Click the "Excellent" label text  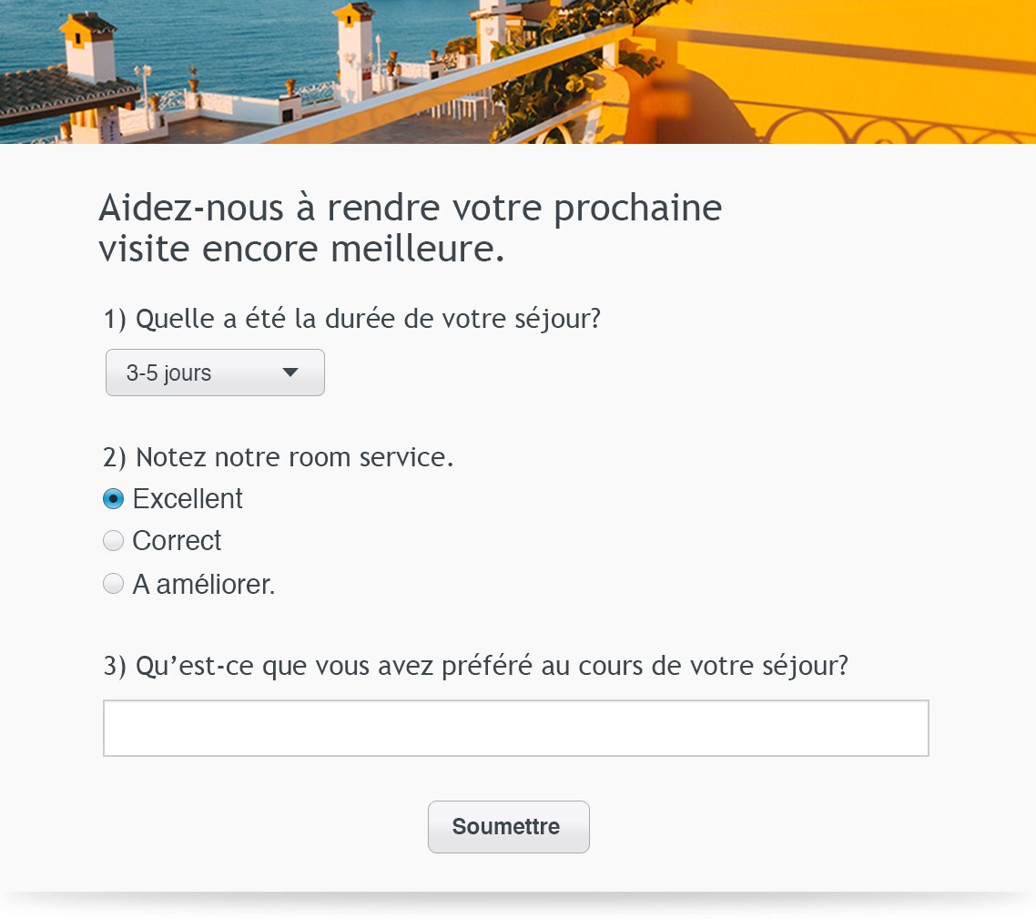click(188, 498)
